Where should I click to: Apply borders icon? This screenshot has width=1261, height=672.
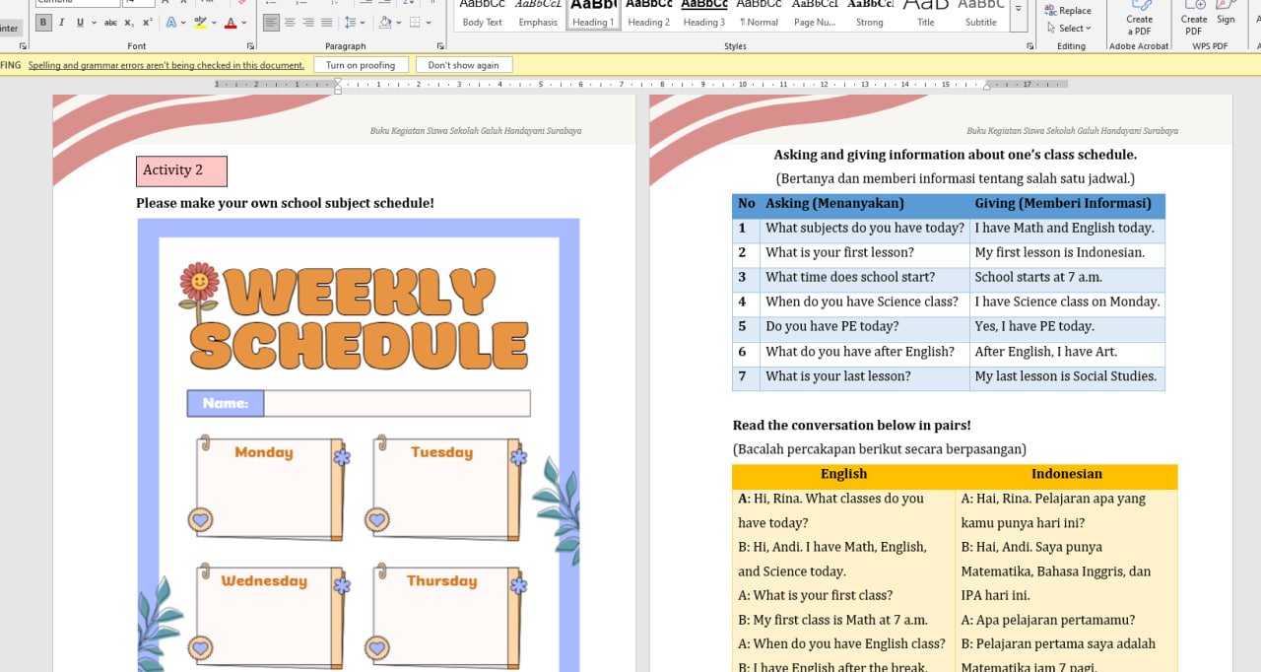pos(415,22)
